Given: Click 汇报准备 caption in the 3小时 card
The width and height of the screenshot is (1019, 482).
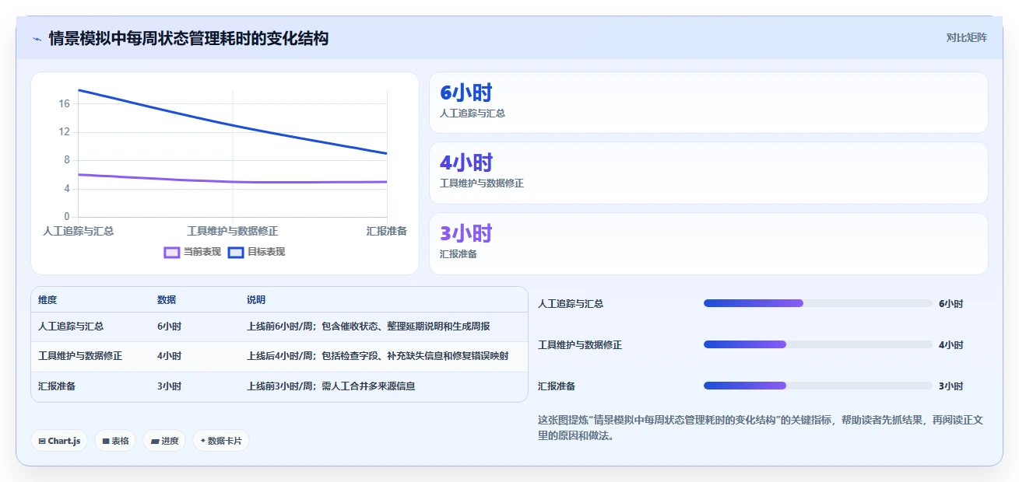Looking at the screenshot, I should click(459, 254).
